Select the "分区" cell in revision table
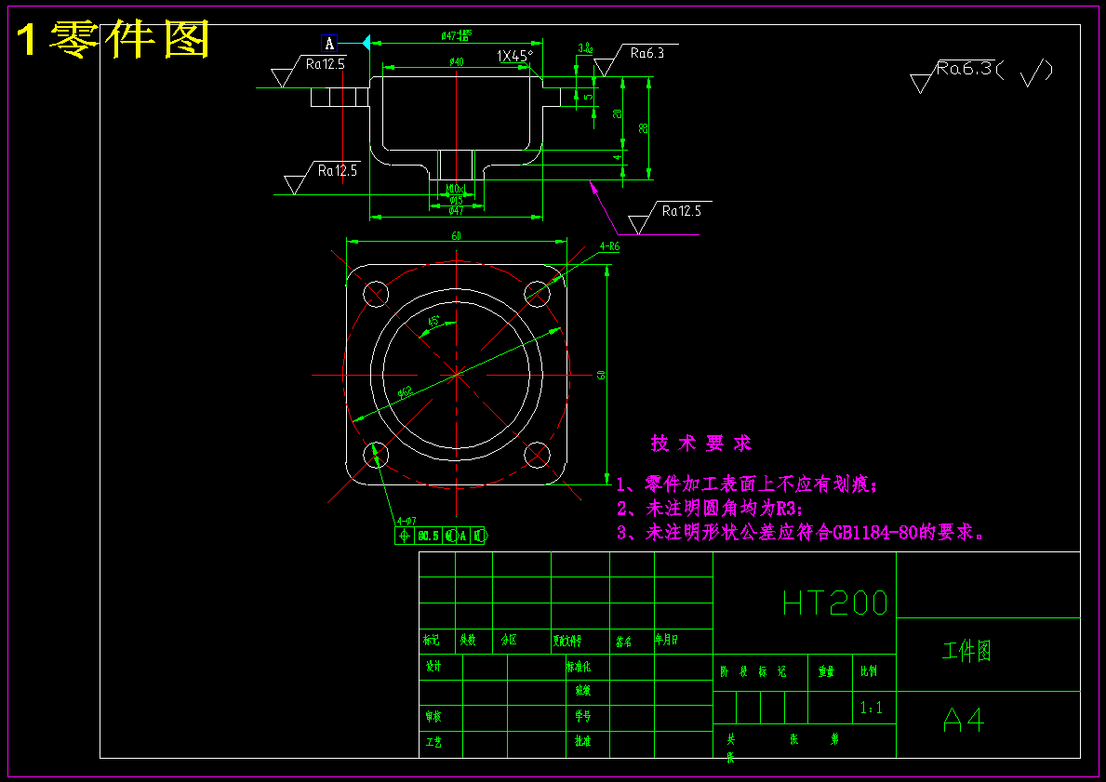The image size is (1106, 782). coord(509,641)
